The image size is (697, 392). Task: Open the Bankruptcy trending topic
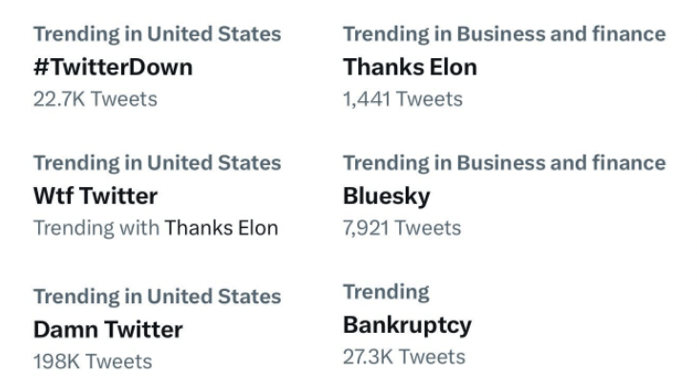point(407,325)
